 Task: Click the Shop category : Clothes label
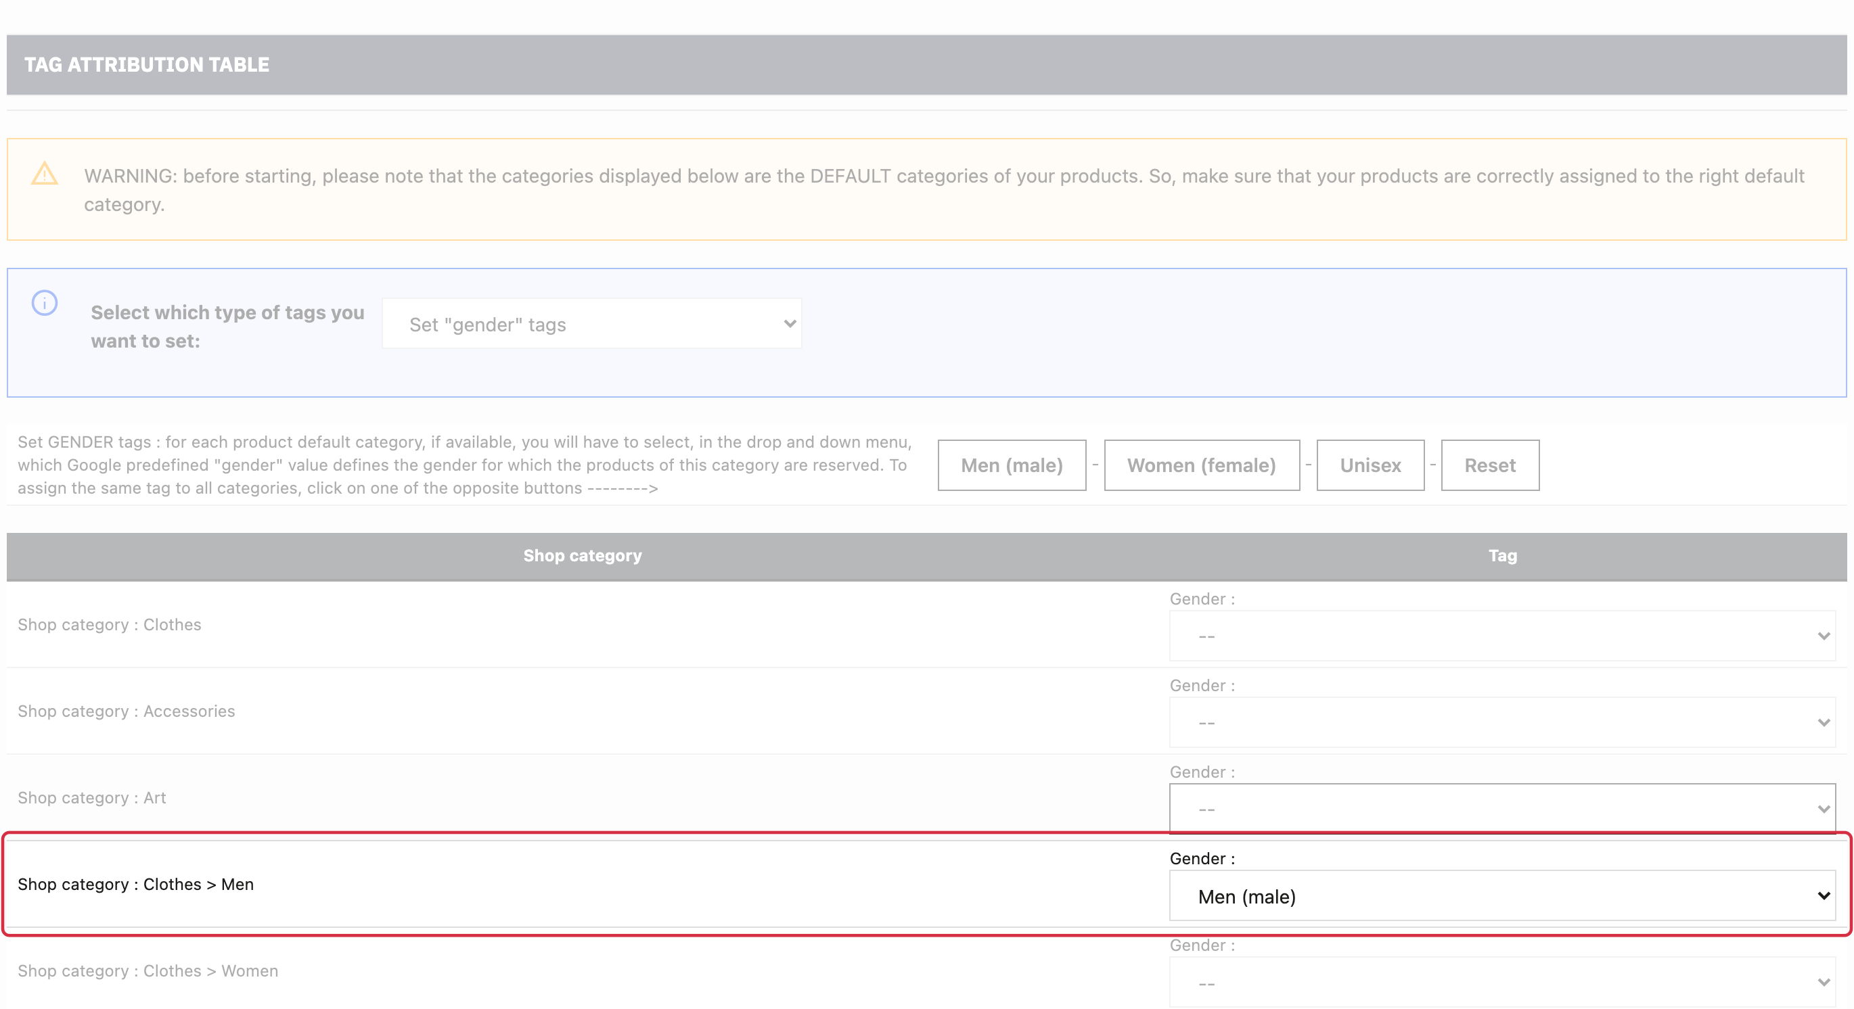tap(110, 624)
